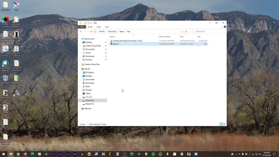Open Quick access in the navigation pane
Image resolution: width=279 pixels, height=157 pixels.
[89, 39]
